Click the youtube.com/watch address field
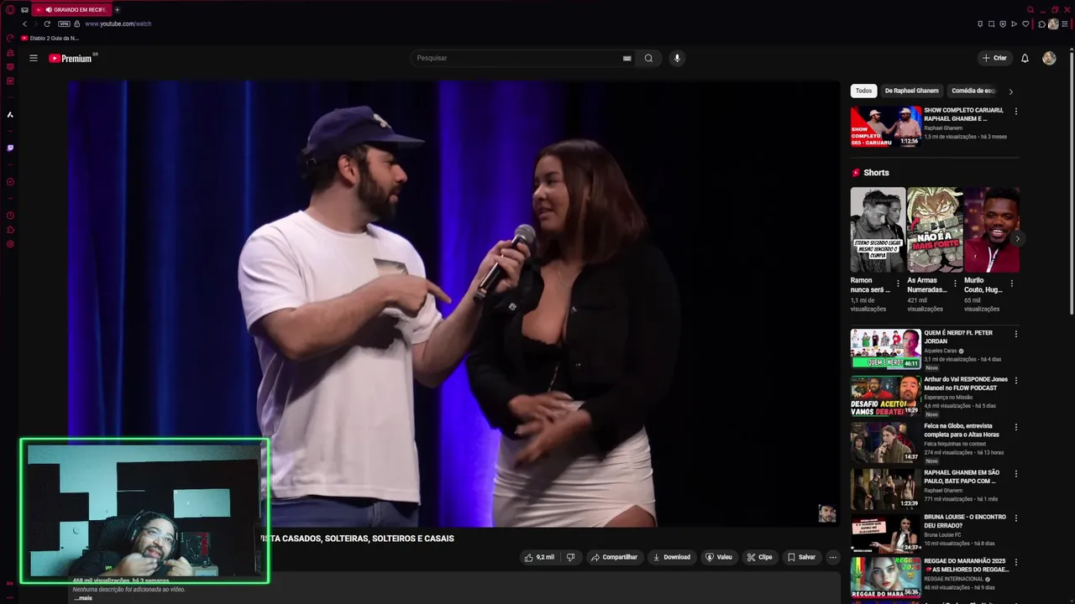This screenshot has height=604, width=1075. pos(118,23)
